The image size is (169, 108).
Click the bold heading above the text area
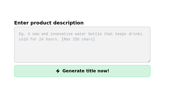pyautogui.click(x=49, y=23)
